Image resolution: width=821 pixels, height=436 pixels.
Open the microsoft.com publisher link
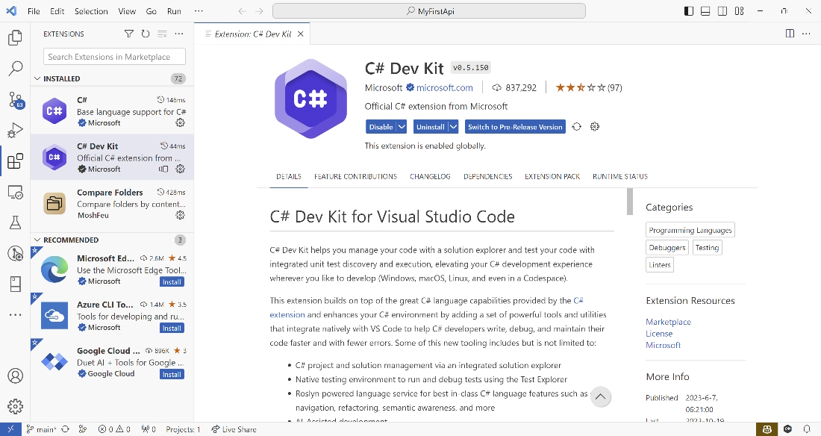pyautogui.click(x=445, y=87)
